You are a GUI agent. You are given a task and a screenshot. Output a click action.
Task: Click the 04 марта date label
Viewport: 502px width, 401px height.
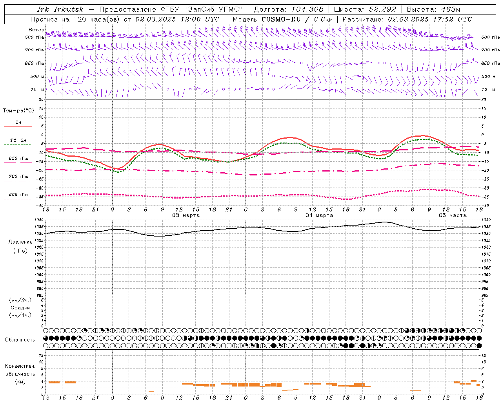319,215
